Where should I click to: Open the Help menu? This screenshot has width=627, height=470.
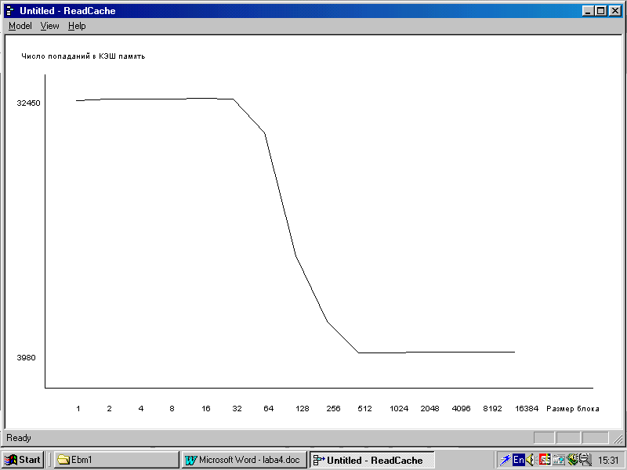pos(77,26)
